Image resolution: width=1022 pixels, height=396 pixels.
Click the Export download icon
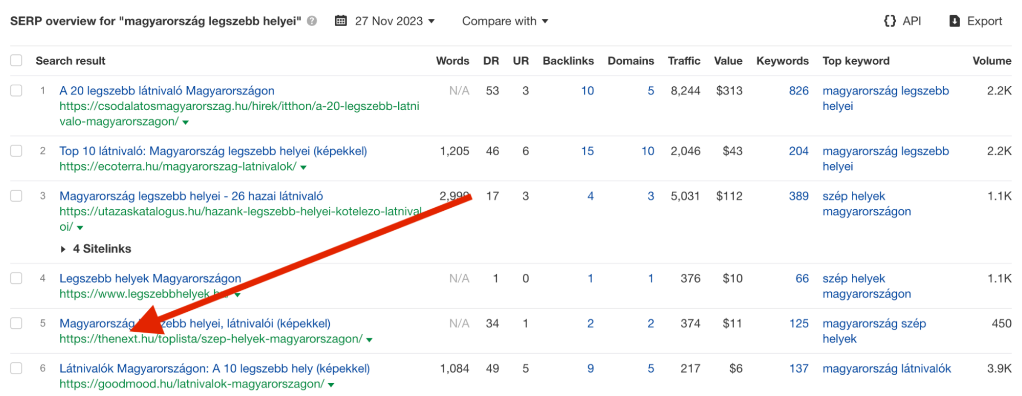click(954, 21)
